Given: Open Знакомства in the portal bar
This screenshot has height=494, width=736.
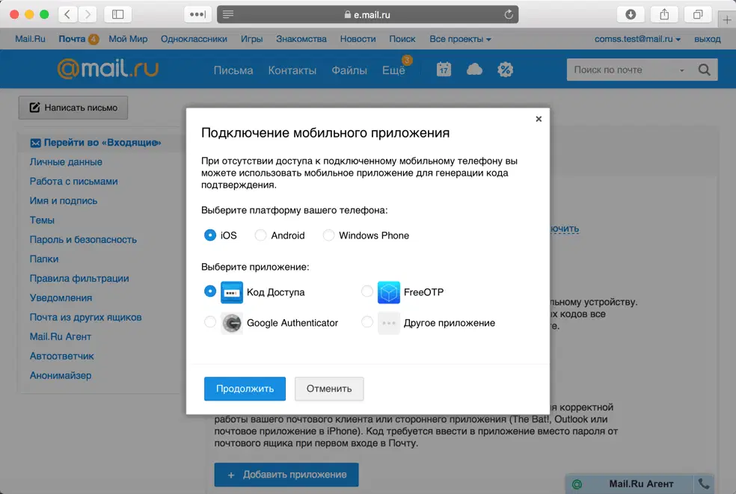Looking at the screenshot, I should click(x=301, y=39).
